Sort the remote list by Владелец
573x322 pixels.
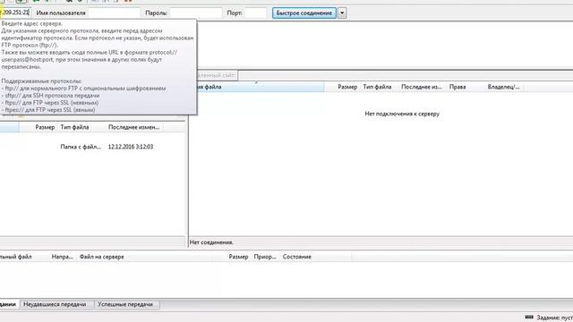(503, 87)
